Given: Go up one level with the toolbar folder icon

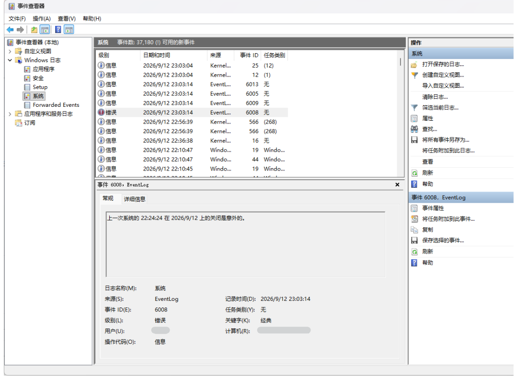Looking at the screenshot, I should 34,30.
